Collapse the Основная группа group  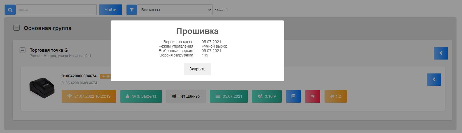click(17, 28)
